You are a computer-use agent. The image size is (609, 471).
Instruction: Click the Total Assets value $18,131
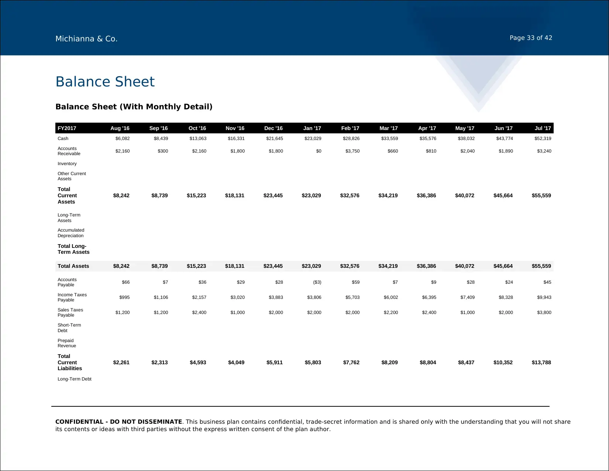235,266
